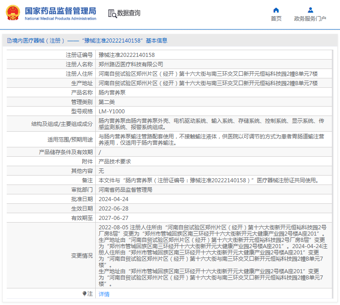This screenshot has height=305, width=340.
Task: Click the 首页 home icon
Action: coord(276,10)
